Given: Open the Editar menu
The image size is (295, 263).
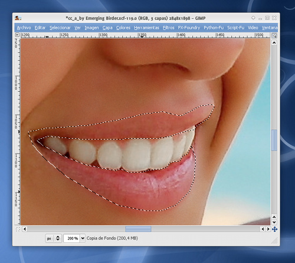Looking at the screenshot, I should click(x=40, y=28).
